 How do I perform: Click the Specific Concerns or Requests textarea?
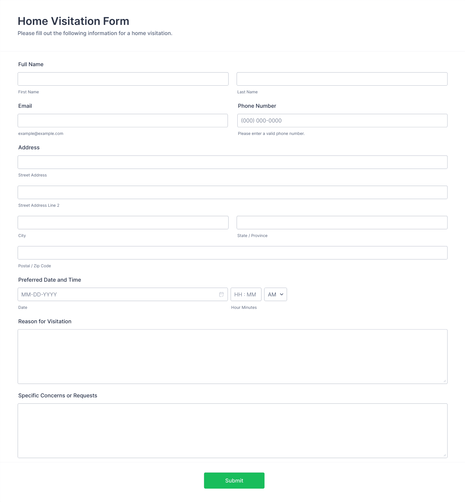click(232, 431)
